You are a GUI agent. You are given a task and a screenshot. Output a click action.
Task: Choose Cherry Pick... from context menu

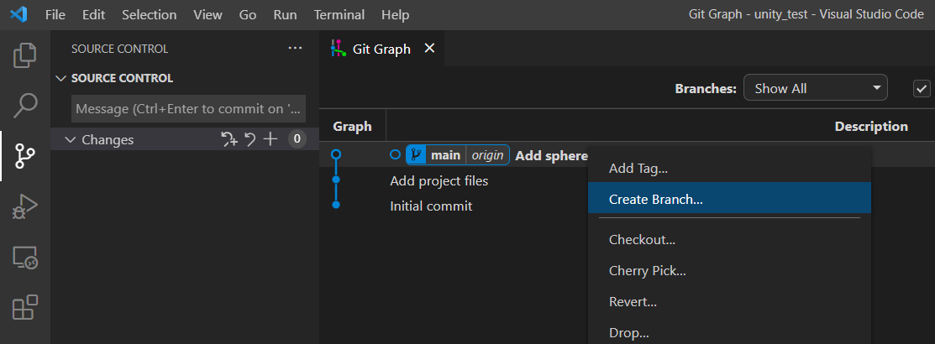(729, 271)
